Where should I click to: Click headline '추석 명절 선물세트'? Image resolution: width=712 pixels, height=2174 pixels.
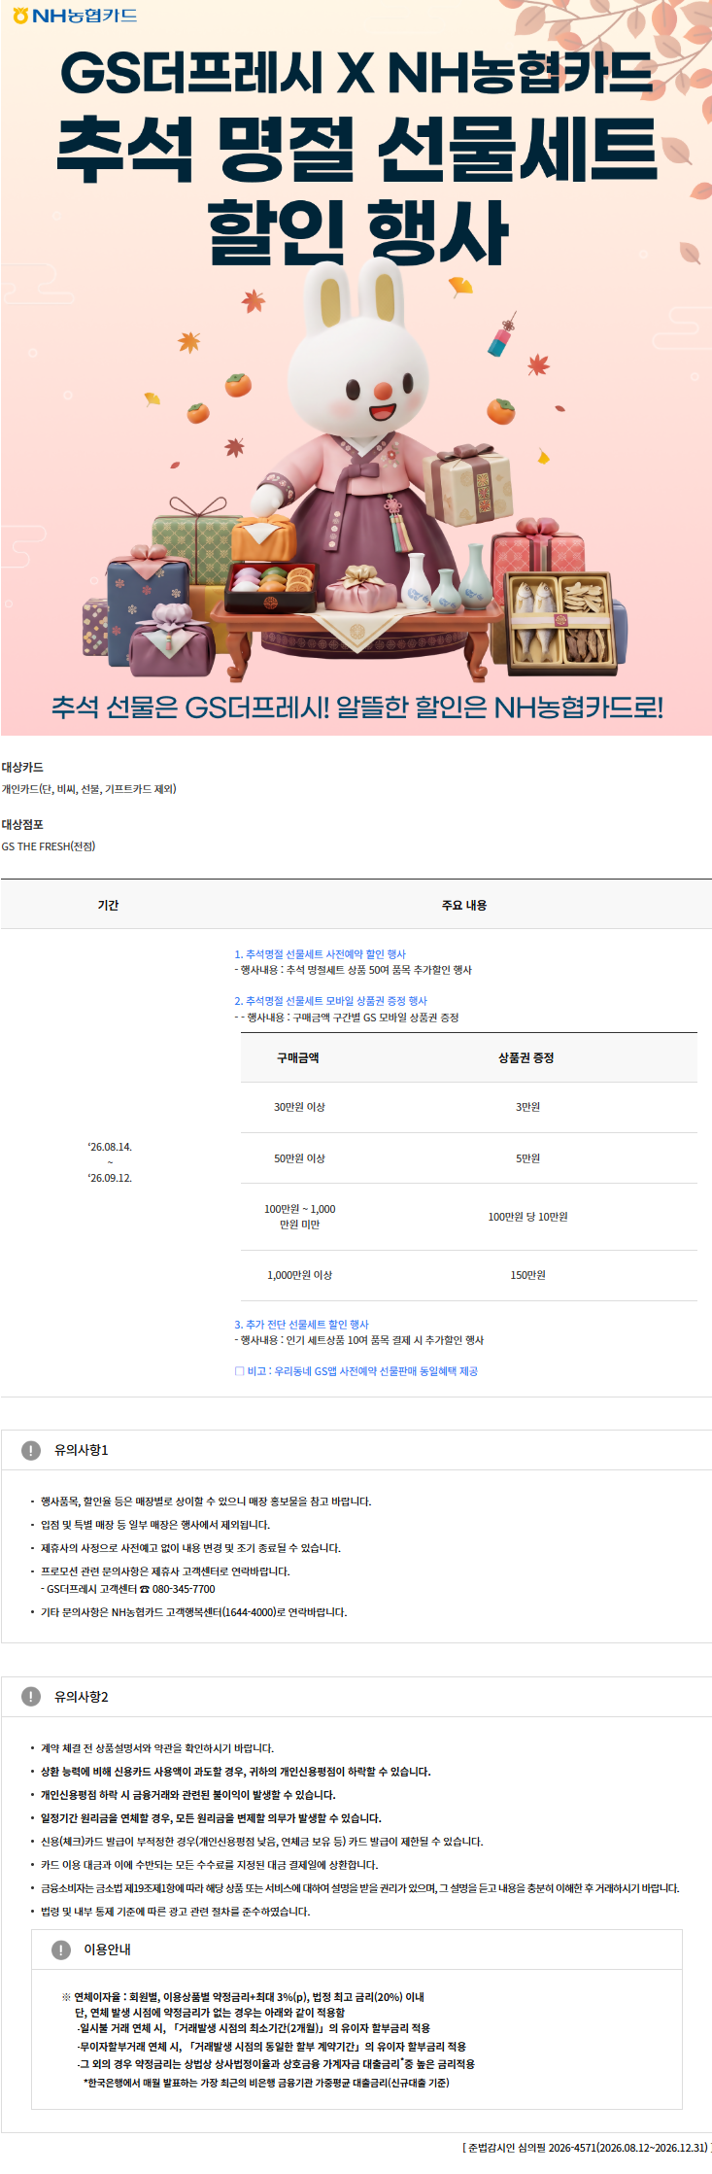pos(356,149)
